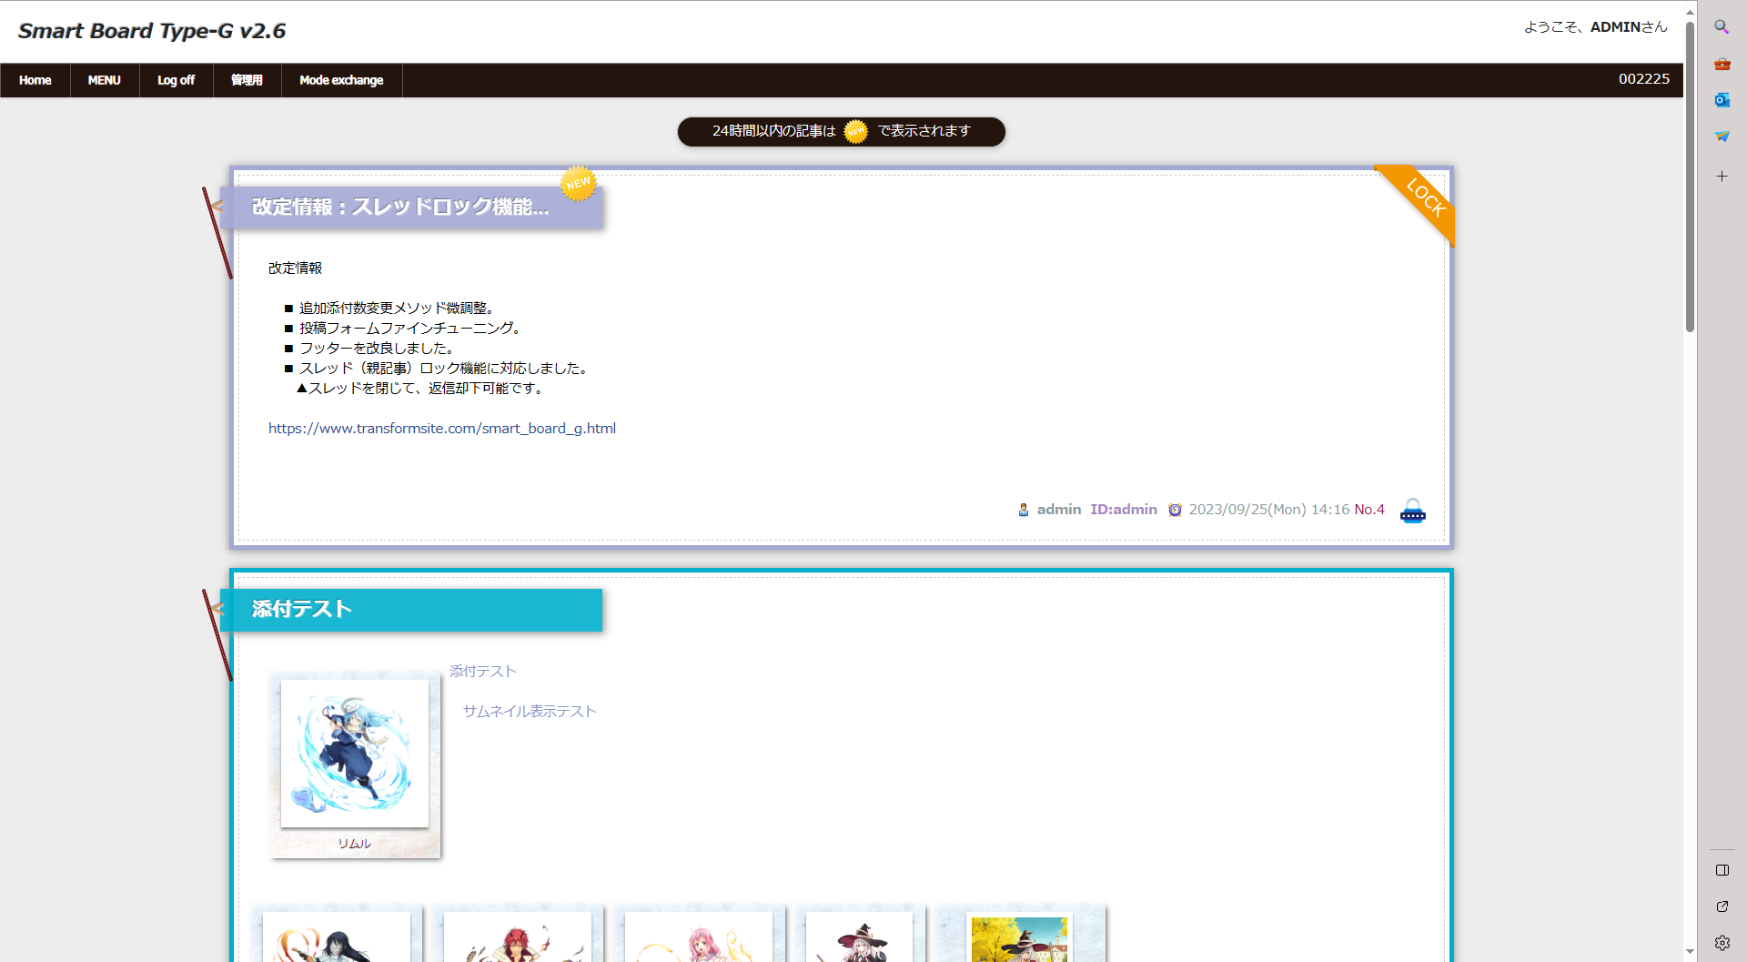Image resolution: width=1747 pixels, height=962 pixels.
Task: Open the red toolbox Tools sidebar icon
Action: pyautogui.click(x=1722, y=64)
